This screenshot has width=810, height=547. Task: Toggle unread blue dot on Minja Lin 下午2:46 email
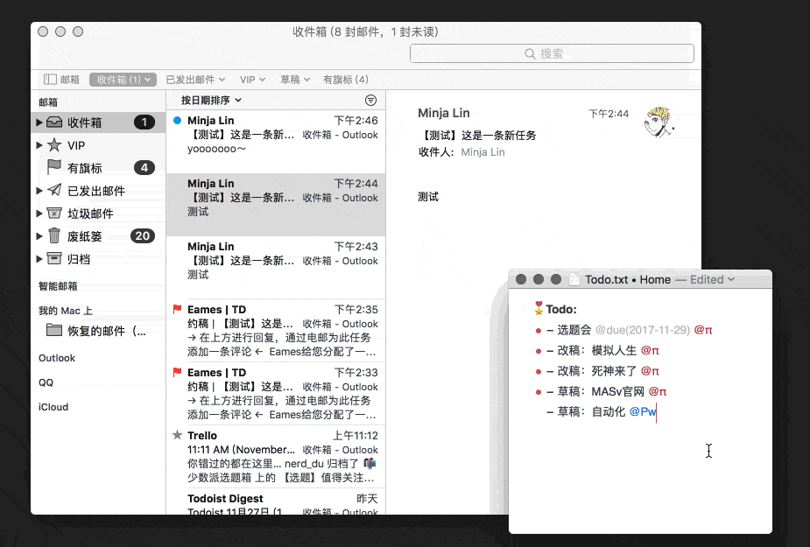point(177,120)
